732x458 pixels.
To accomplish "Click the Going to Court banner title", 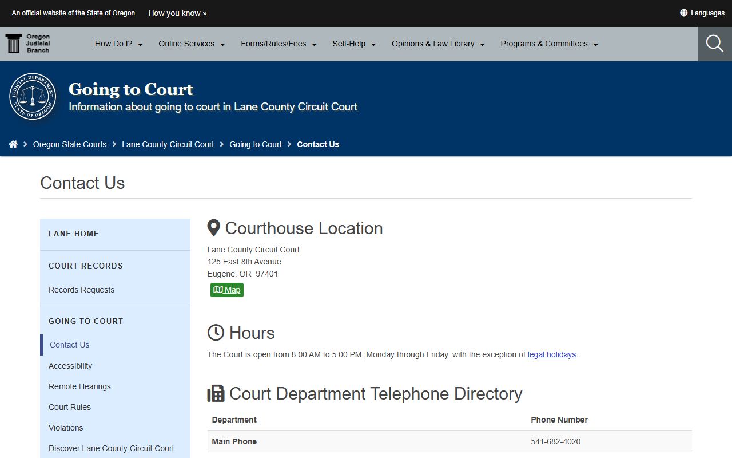I will click(131, 89).
